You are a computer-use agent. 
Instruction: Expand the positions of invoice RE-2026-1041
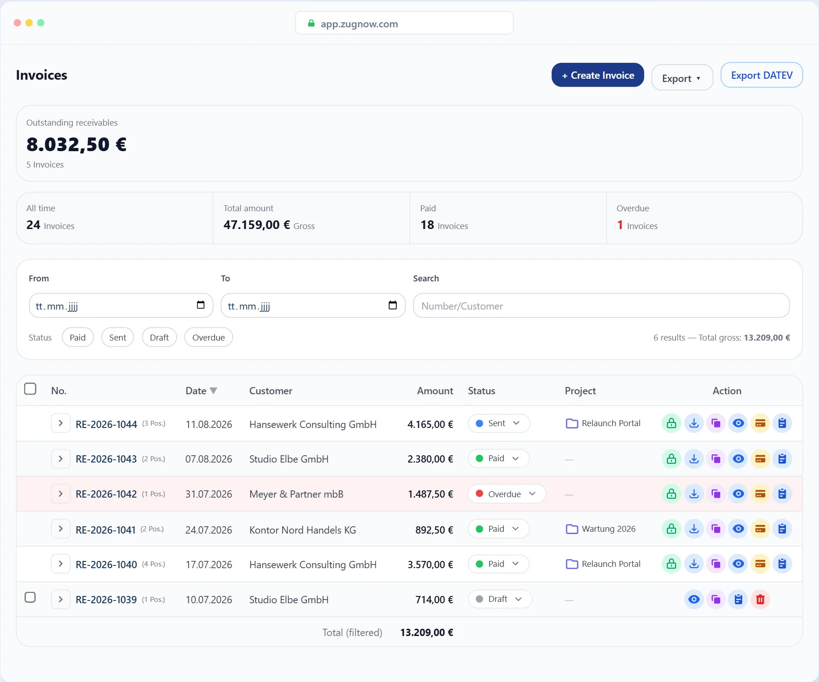(x=61, y=529)
